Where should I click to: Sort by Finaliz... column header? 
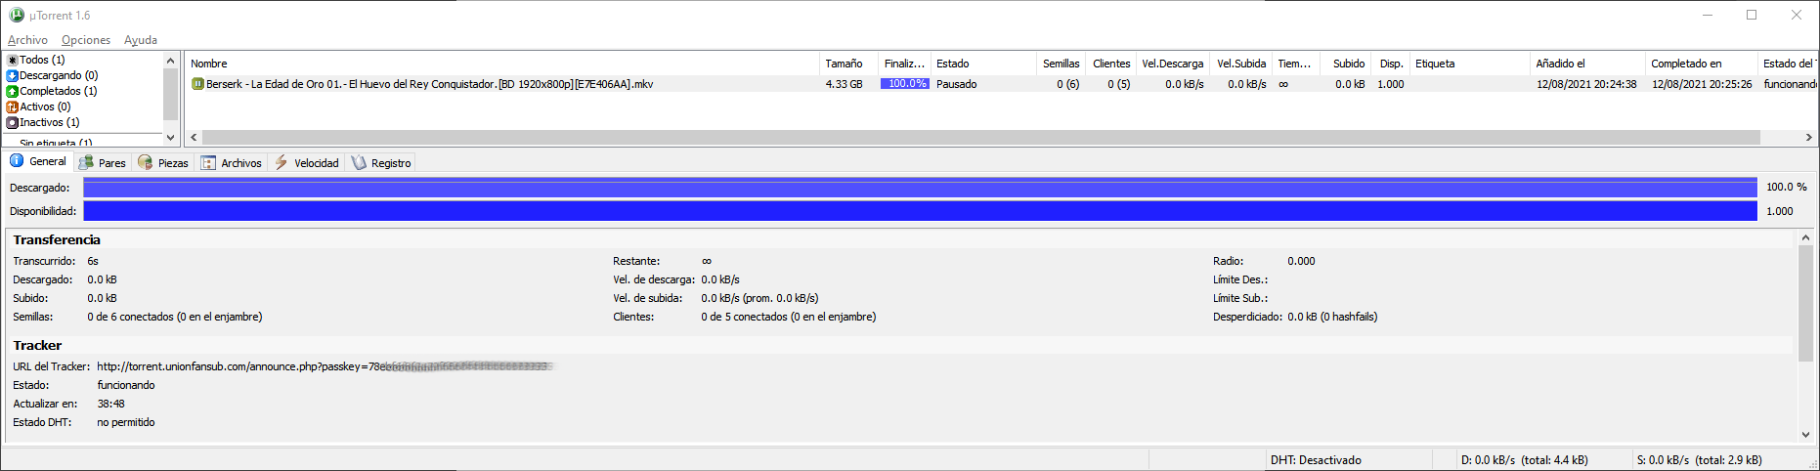click(904, 64)
